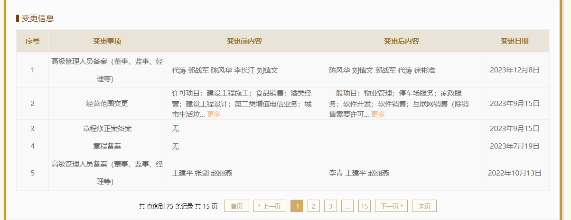Click the 变更事项 column header
571x220 pixels.
click(x=107, y=41)
